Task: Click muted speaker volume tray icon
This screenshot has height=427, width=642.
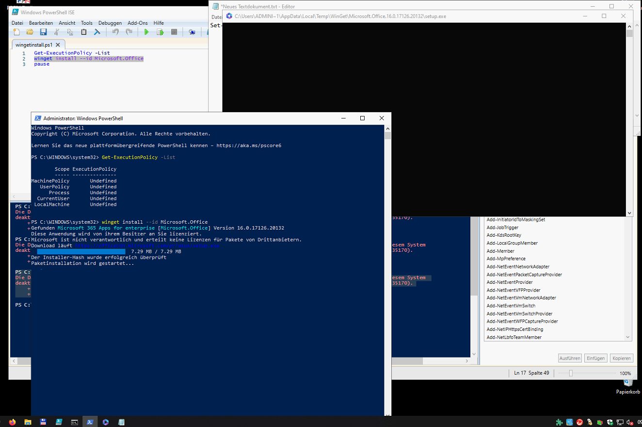Action: pos(630,422)
